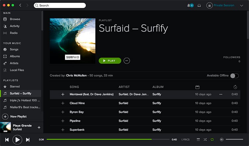Select the Pipeline song title
This screenshot has height=146, width=249.
pyautogui.click(x=75, y=121)
